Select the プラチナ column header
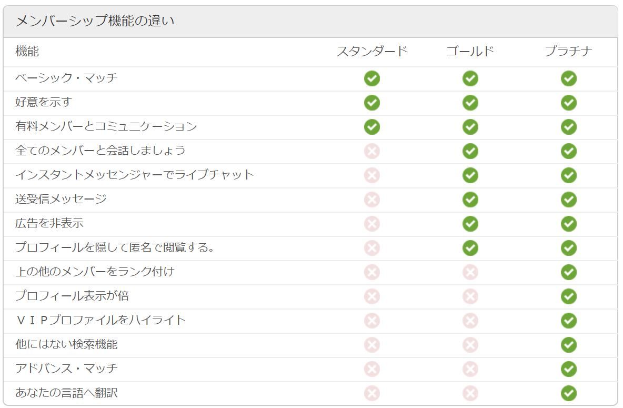623x408 pixels. [x=568, y=52]
